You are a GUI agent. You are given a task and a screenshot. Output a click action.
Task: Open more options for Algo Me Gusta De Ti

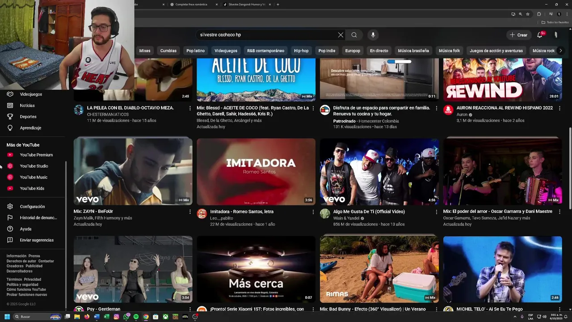[x=436, y=212]
